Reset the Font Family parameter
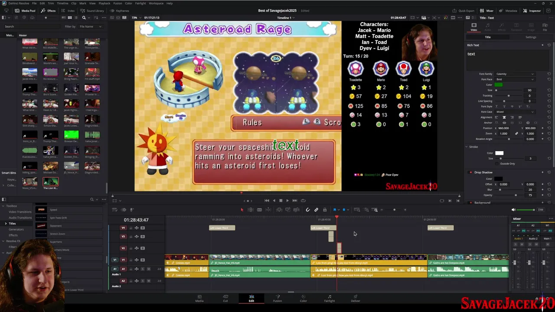 point(549,74)
